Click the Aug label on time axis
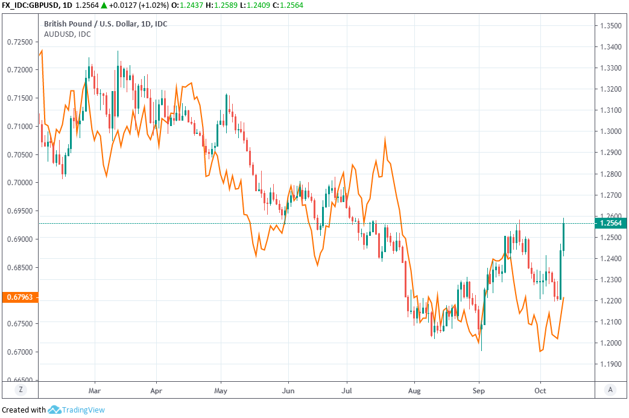629x418 pixels. point(414,390)
